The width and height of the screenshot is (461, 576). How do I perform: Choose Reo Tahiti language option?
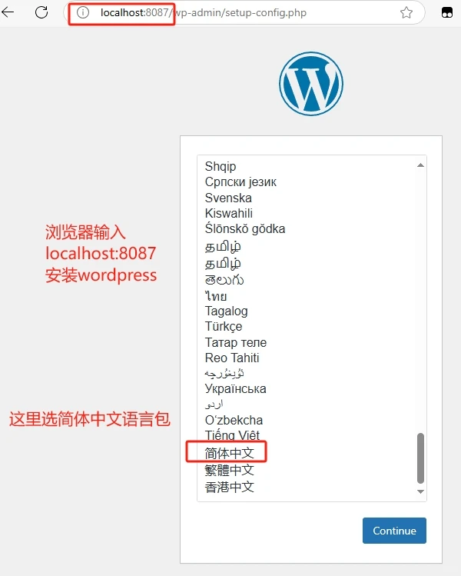232,358
